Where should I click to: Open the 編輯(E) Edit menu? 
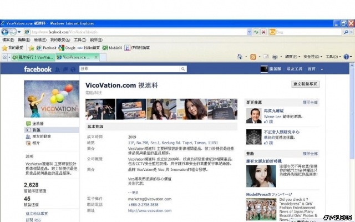[x=24, y=40]
